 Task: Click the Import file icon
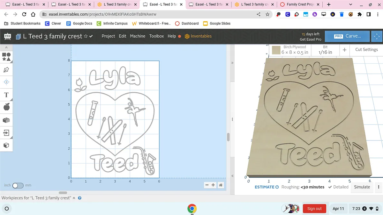(6, 133)
